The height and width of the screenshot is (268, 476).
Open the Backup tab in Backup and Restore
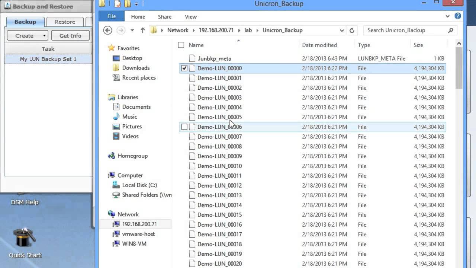pyautogui.click(x=25, y=22)
